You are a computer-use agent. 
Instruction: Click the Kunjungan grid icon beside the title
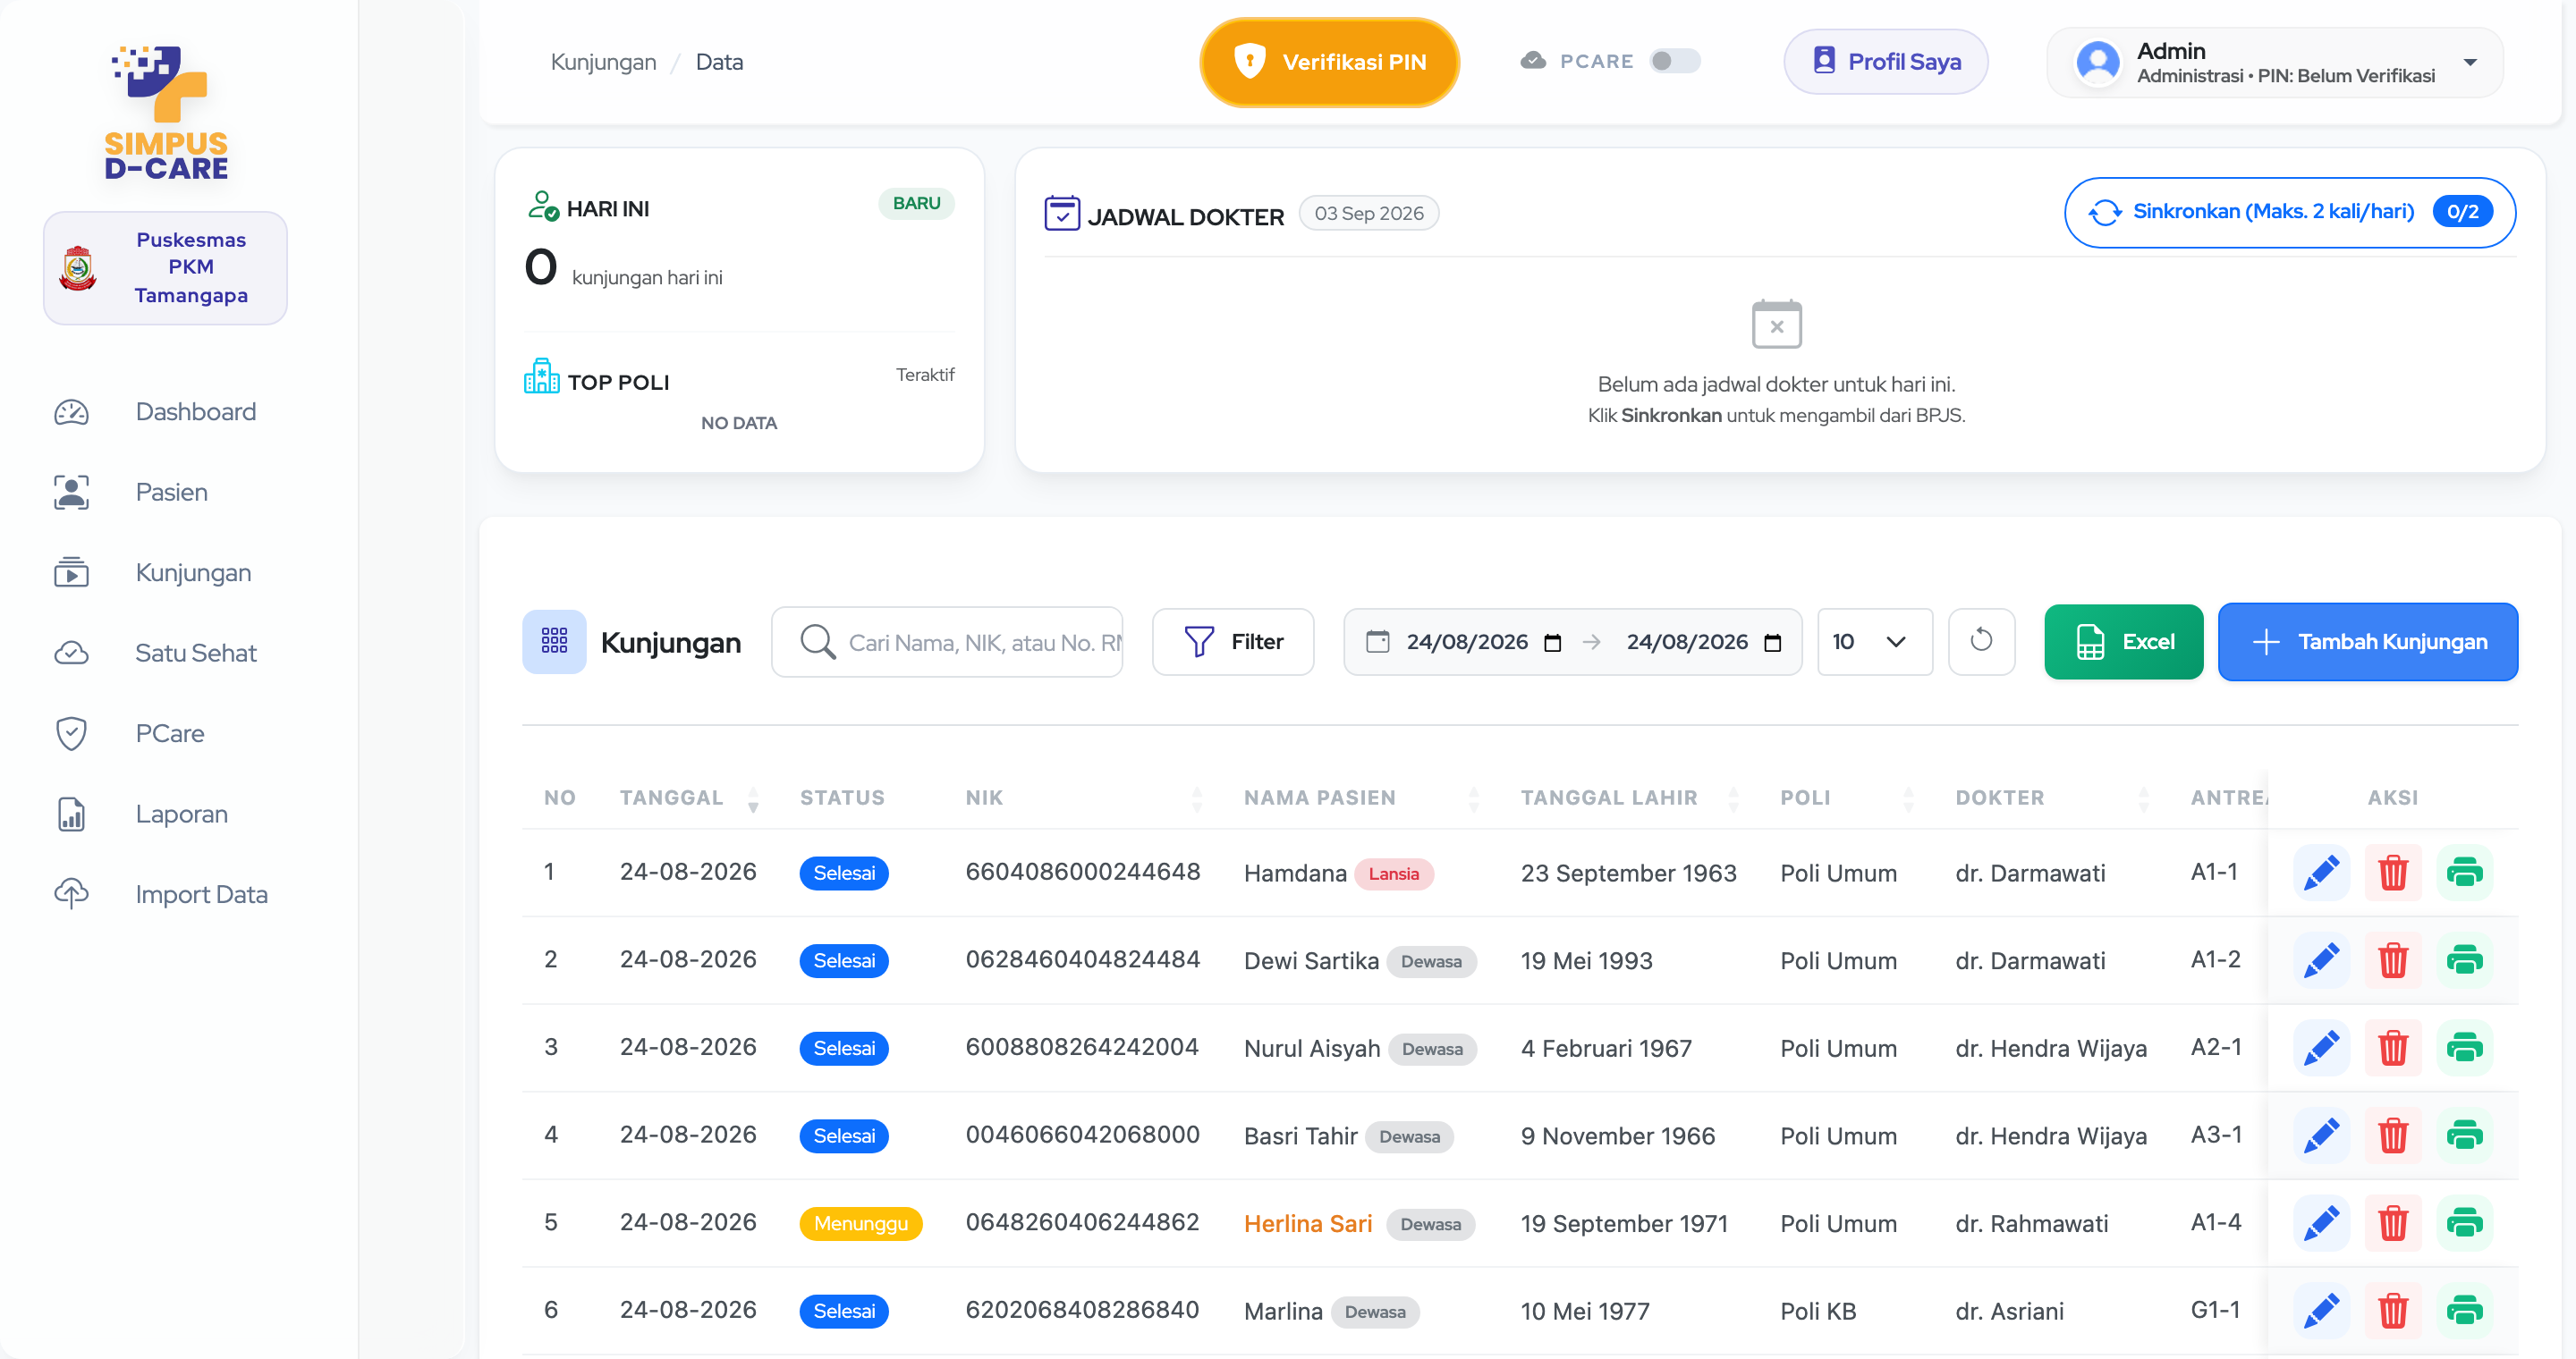coord(554,642)
